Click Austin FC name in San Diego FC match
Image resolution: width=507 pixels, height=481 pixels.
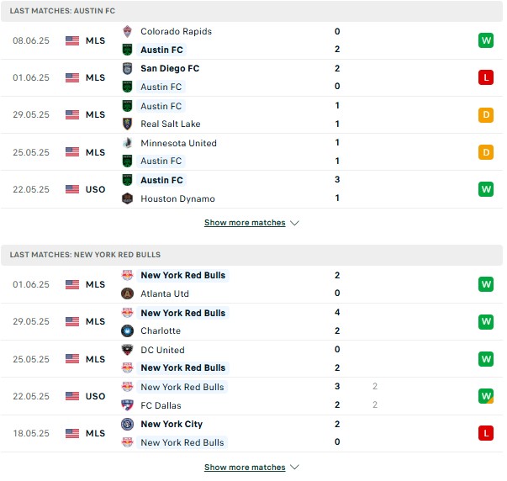point(161,87)
